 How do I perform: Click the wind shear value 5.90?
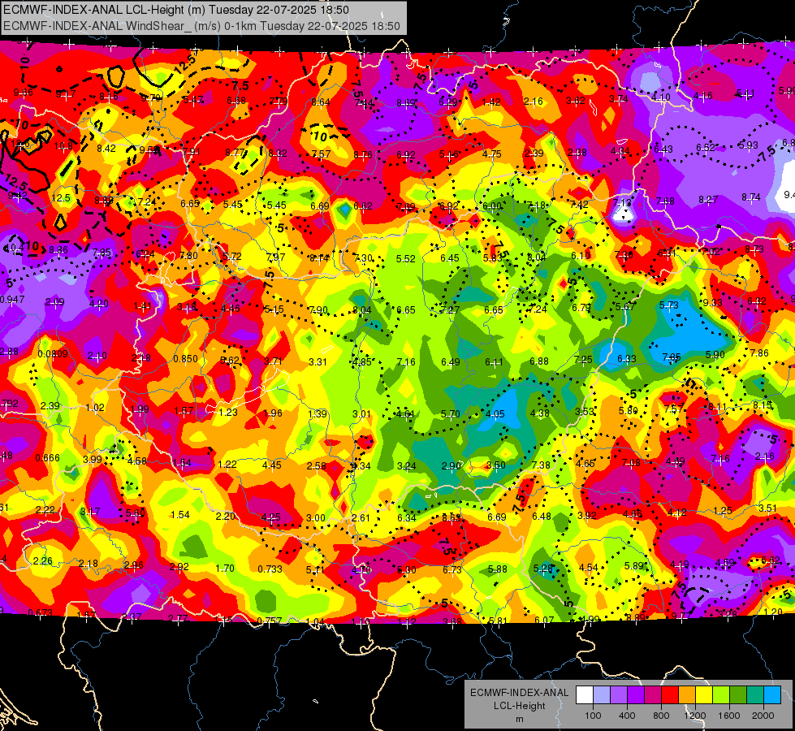(x=715, y=355)
